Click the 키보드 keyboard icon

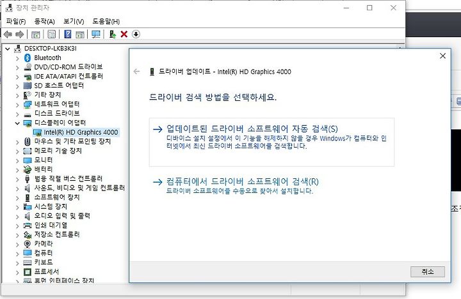click(x=28, y=263)
